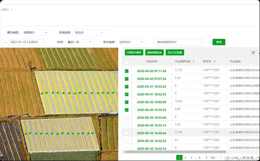Screen dimensions: 260x161
Task: Open flight record 2020-08-30 18:55:46
Action: coord(152,118)
